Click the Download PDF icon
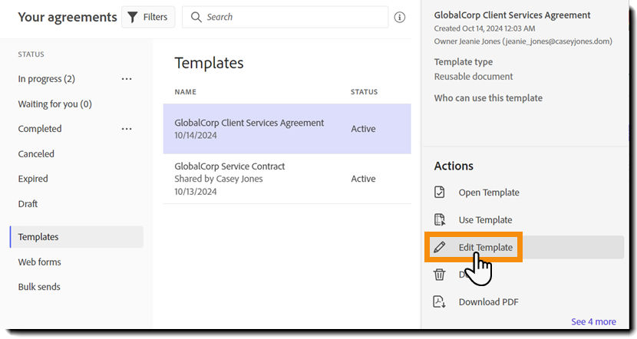The image size is (637, 339). click(440, 301)
